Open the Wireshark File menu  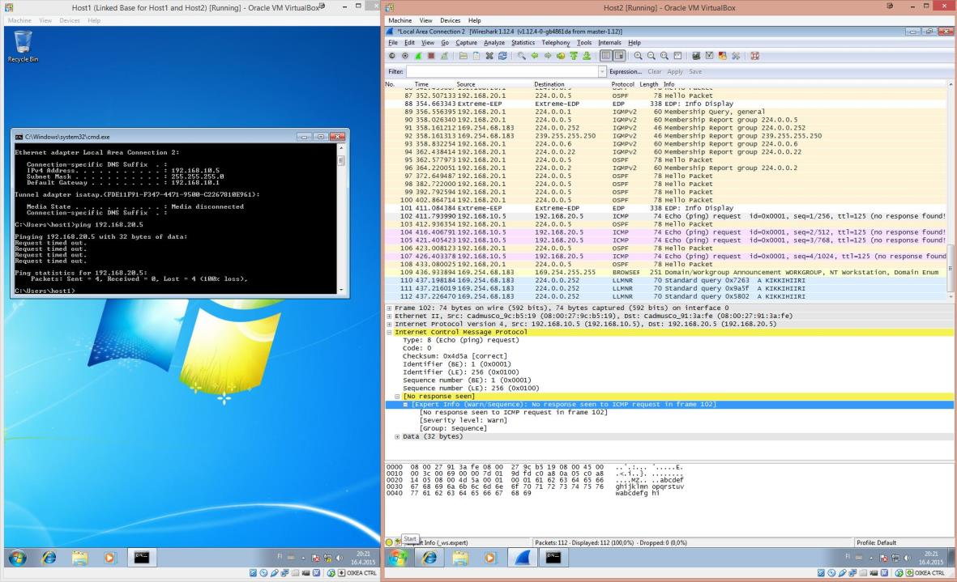coord(393,43)
